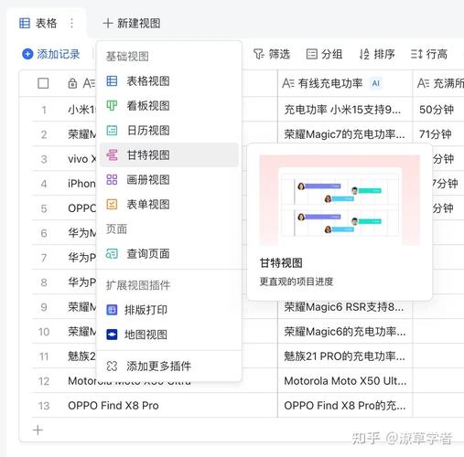Click the plus icon next to 新建视图
Viewport: 464px width, 457px height.
[108, 23]
